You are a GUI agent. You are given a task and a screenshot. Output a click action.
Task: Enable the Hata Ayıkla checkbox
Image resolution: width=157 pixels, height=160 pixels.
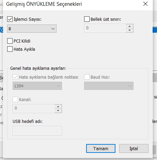click(10, 49)
